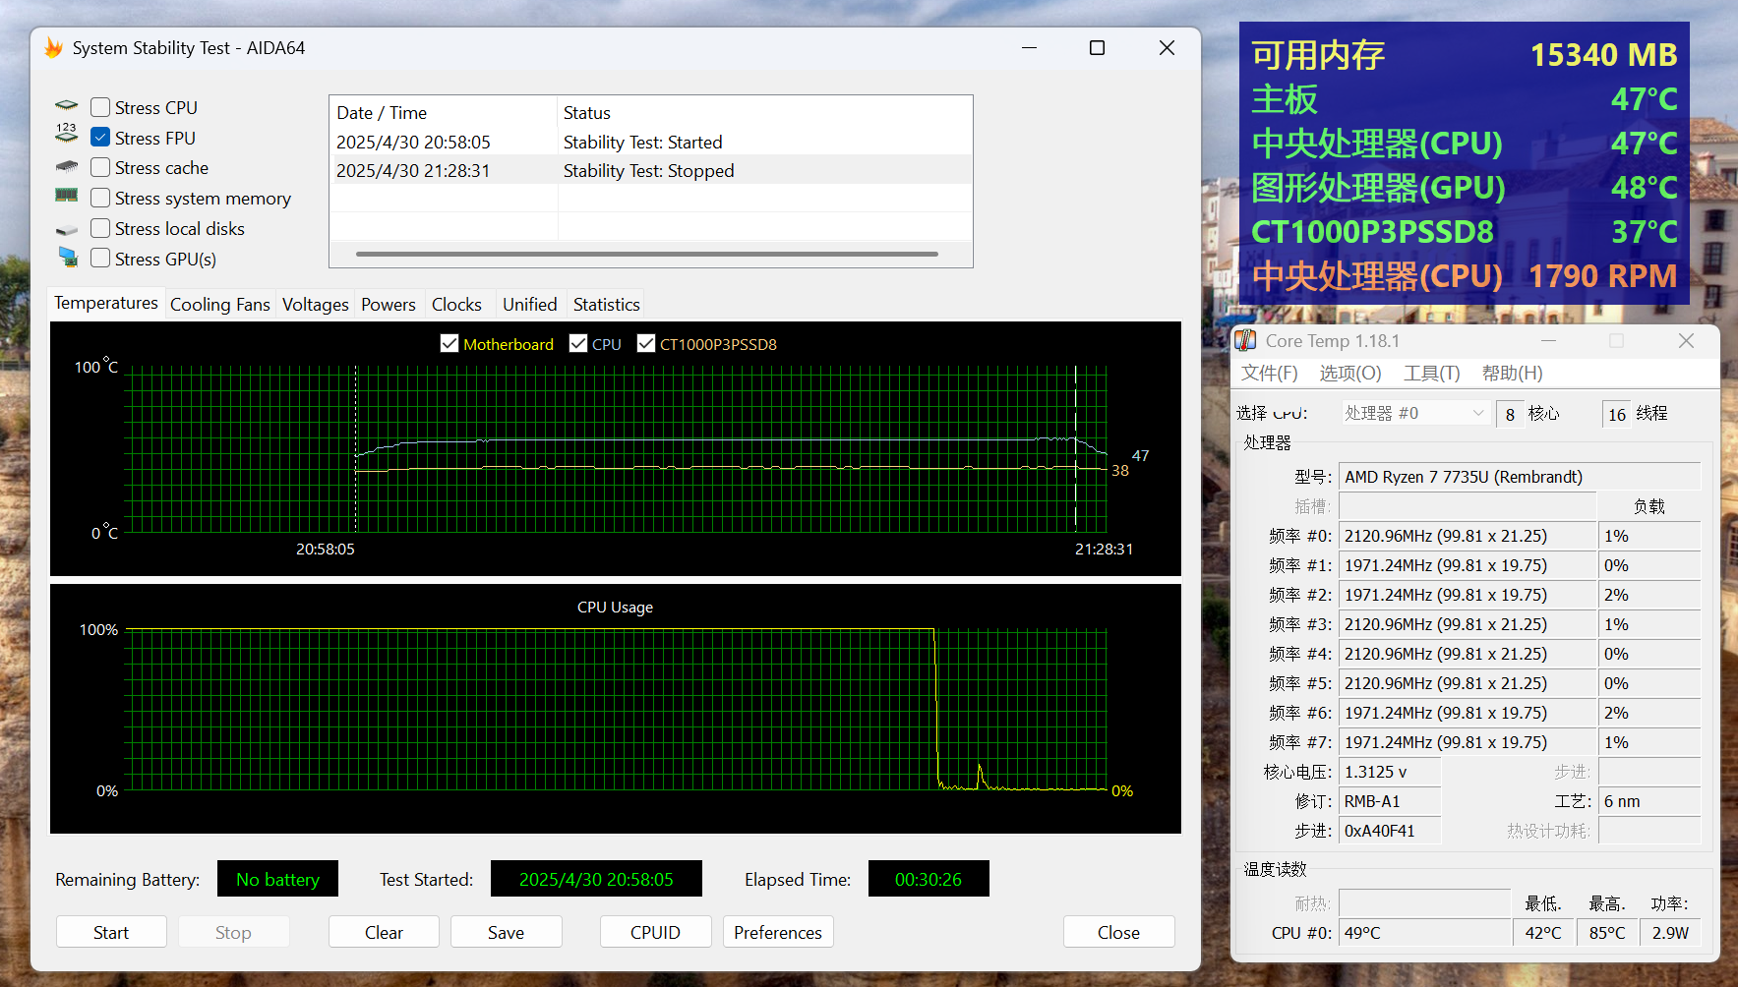Click the 可用内存 15340 MB overlay line
Viewport: 1738px width, 987px height.
(x=1464, y=55)
